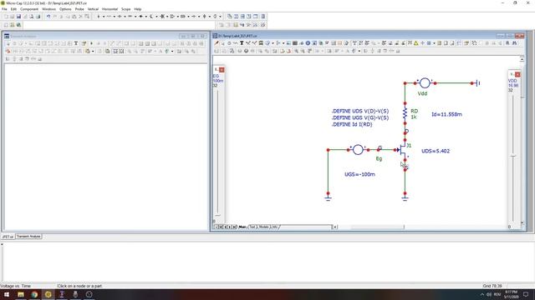Switch to the Info page tab
The image size is (535, 300).
274,227
